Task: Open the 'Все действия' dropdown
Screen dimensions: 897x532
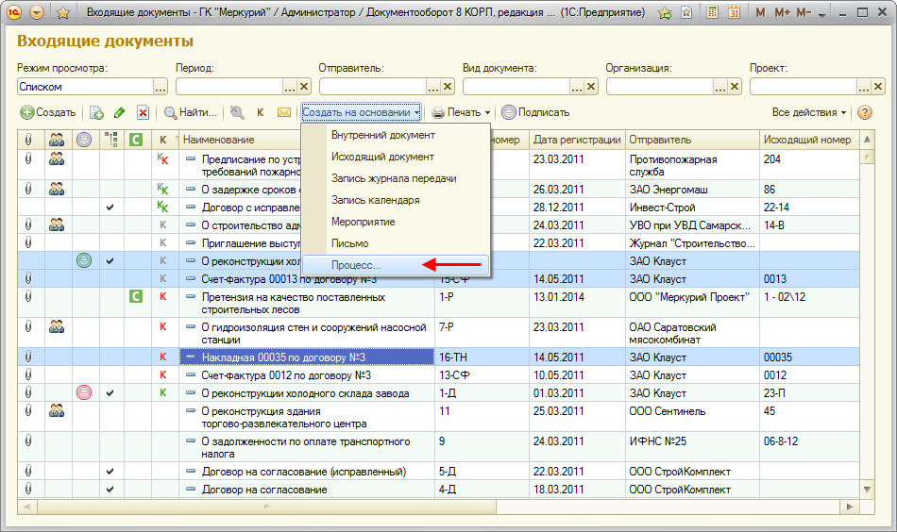Action: click(x=808, y=112)
